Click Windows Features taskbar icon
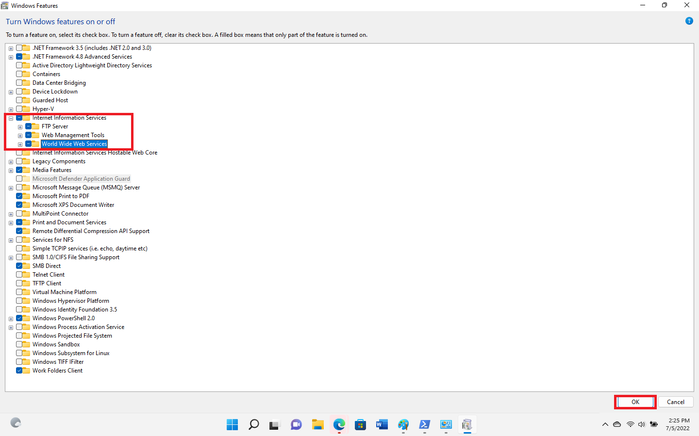Screen dimensions: 699x436 coord(467,425)
